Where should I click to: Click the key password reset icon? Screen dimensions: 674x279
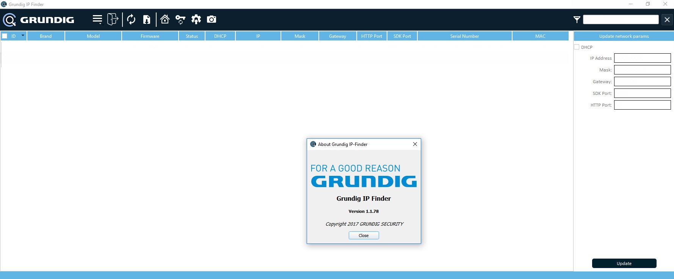[x=180, y=19]
